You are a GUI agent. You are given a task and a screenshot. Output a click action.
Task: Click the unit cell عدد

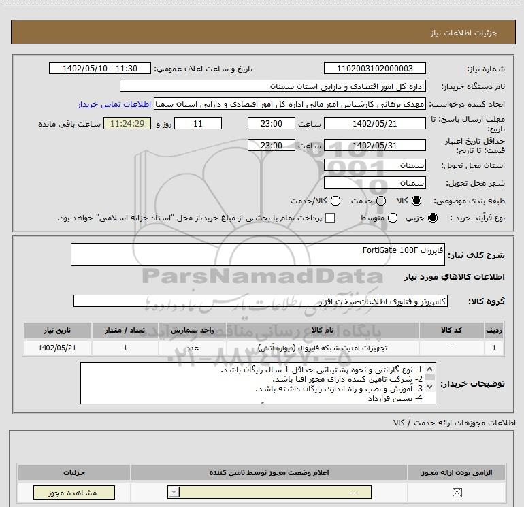[193, 348]
